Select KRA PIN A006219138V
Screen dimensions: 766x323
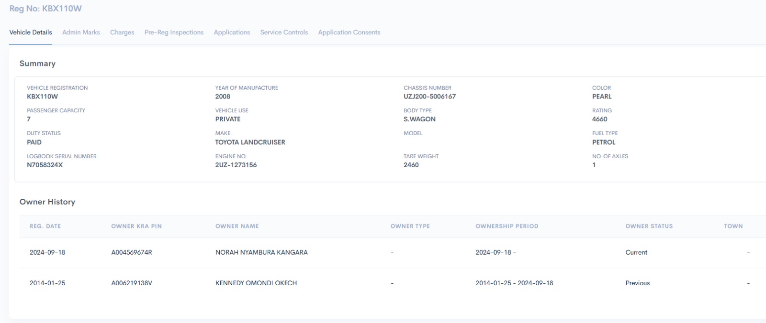[x=132, y=283]
